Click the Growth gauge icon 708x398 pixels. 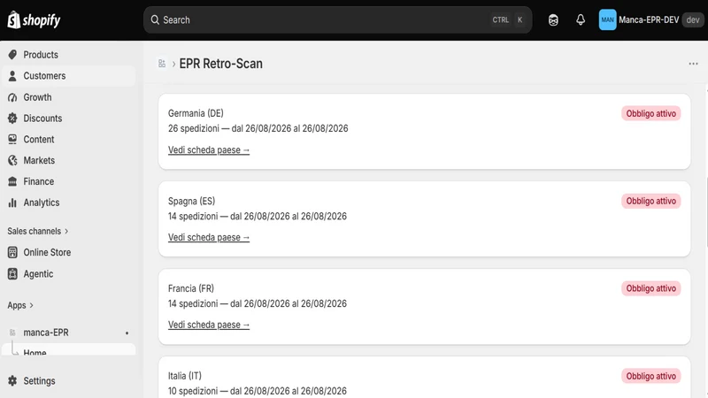12,97
